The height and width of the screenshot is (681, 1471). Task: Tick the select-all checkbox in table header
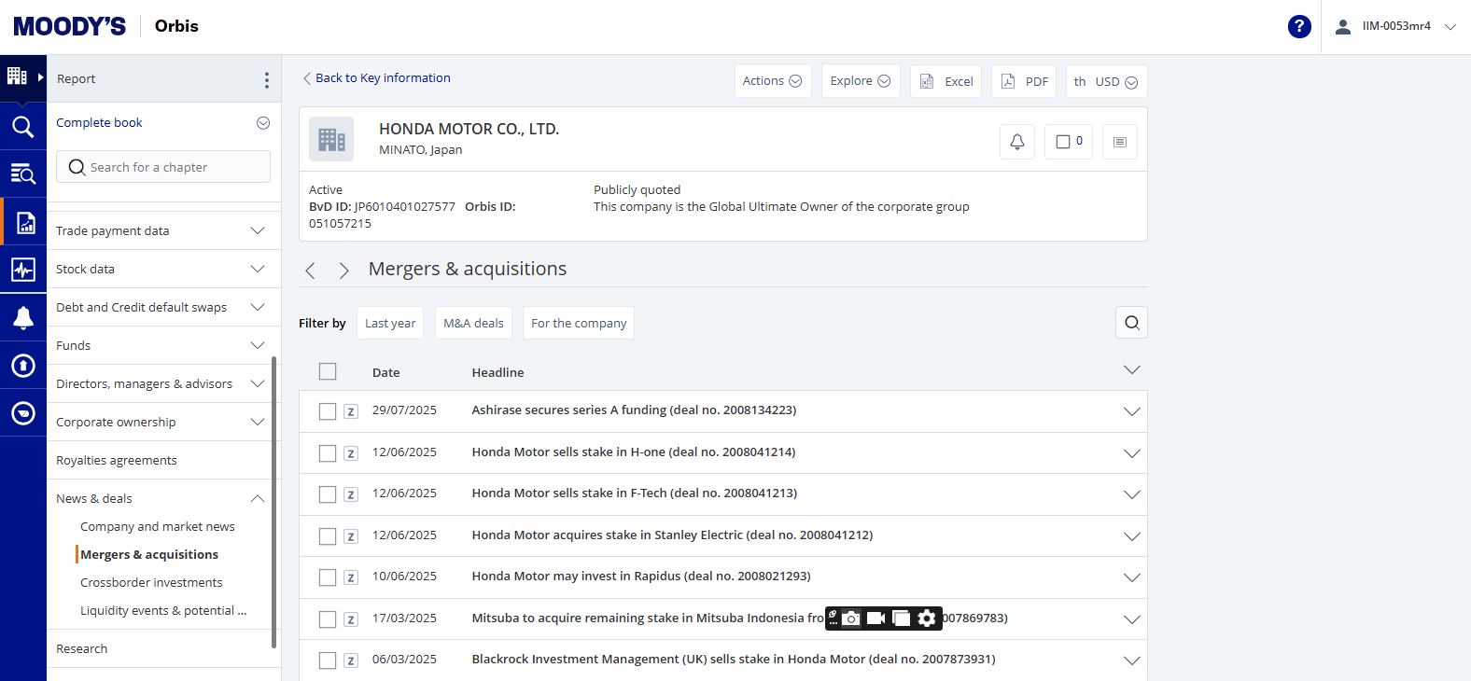(328, 371)
